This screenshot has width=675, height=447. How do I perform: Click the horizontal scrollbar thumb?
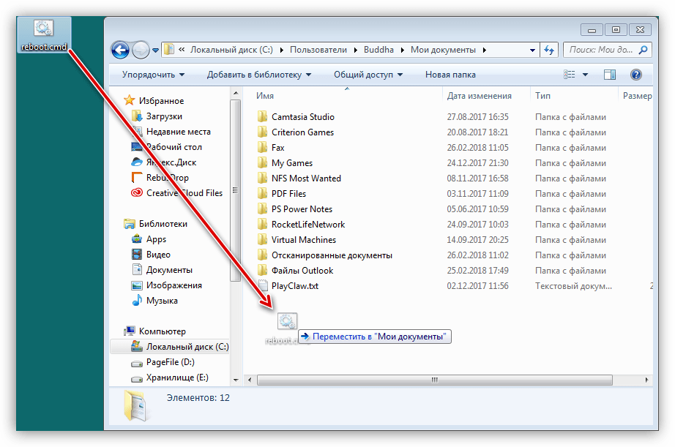[x=434, y=380]
